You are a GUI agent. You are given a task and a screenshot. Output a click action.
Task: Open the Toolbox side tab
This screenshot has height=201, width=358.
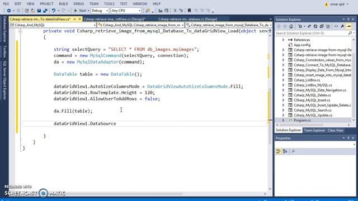[4, 51]
